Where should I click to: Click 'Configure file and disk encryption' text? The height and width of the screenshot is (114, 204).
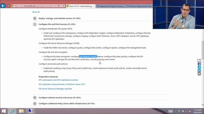coord(53,52)
